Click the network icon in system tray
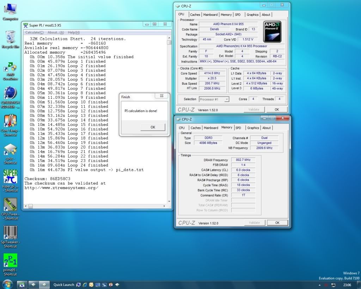Viewport: 361px width, 289px height. click(x=333, y=285)
